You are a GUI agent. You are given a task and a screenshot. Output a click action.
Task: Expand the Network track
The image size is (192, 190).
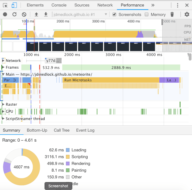[x=3, y=61]
